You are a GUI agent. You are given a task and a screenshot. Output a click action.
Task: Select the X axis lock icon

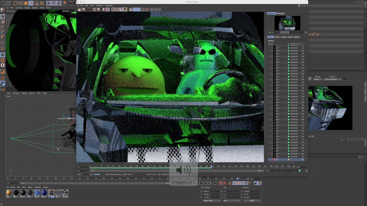click(48, 3)
